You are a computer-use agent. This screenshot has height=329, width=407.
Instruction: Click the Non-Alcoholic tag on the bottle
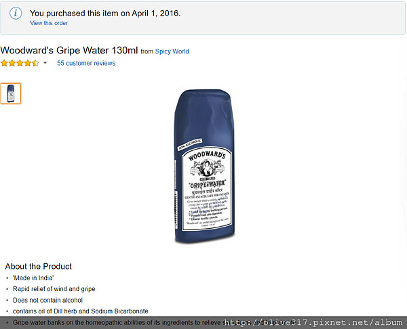click(190, 144)
